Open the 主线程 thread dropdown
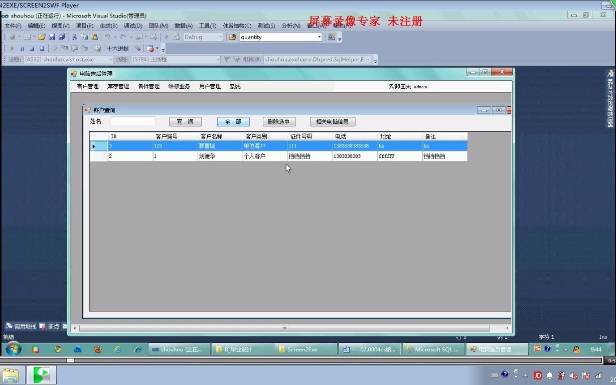The image size is (616, 385). [219, 59]
